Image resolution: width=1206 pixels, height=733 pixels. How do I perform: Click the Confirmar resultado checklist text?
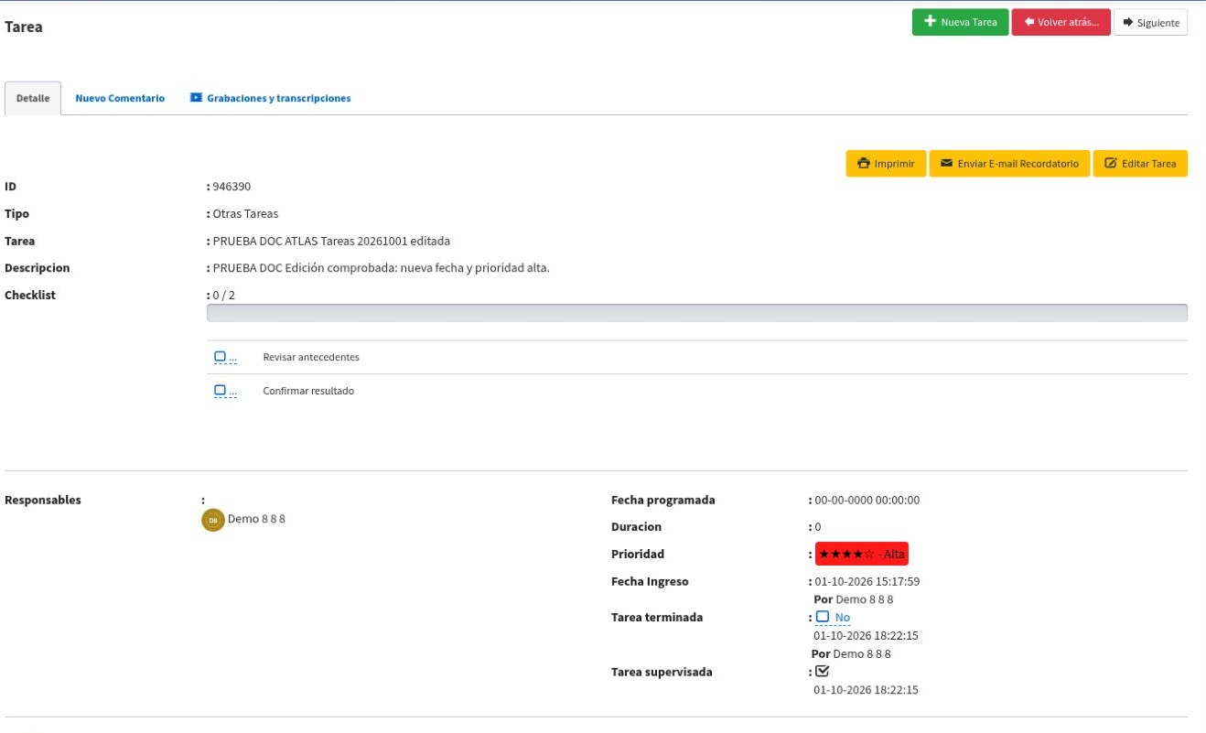click(x=308, y=391)
